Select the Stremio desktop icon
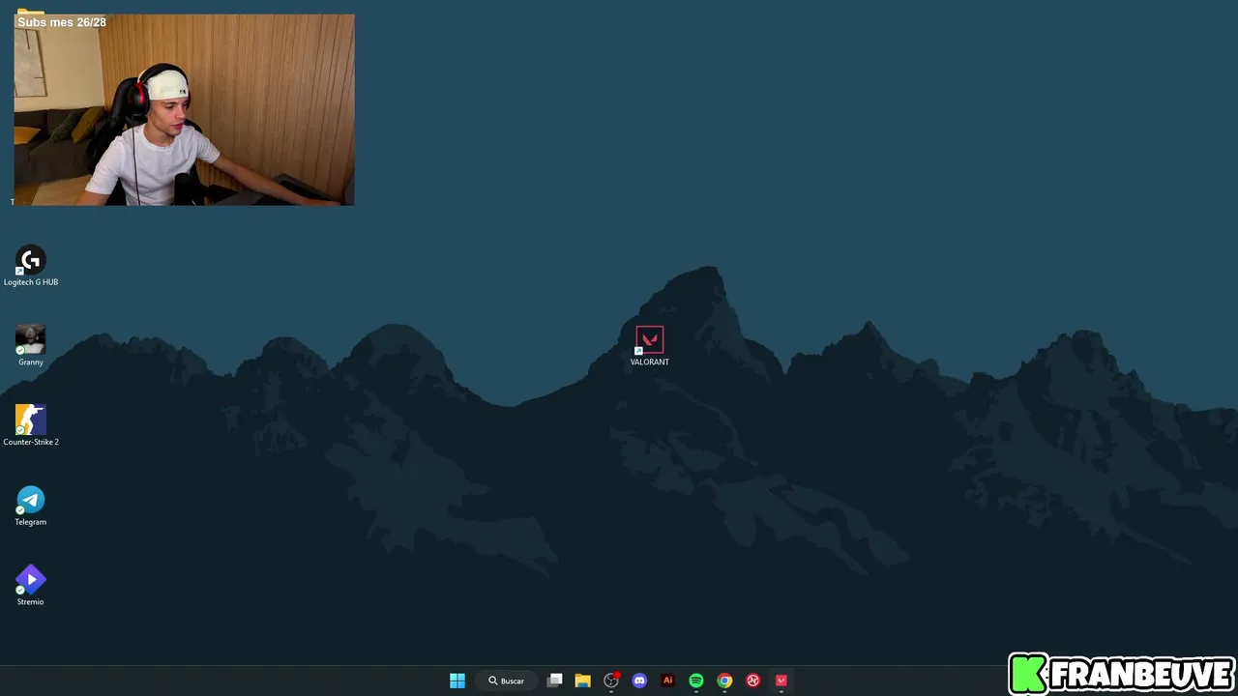The width and height of the screenshot is (1238, 696). tap(31, 586)
